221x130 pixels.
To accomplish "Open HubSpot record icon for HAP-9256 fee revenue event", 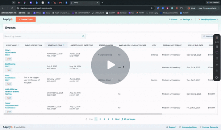I will [9, 98].
